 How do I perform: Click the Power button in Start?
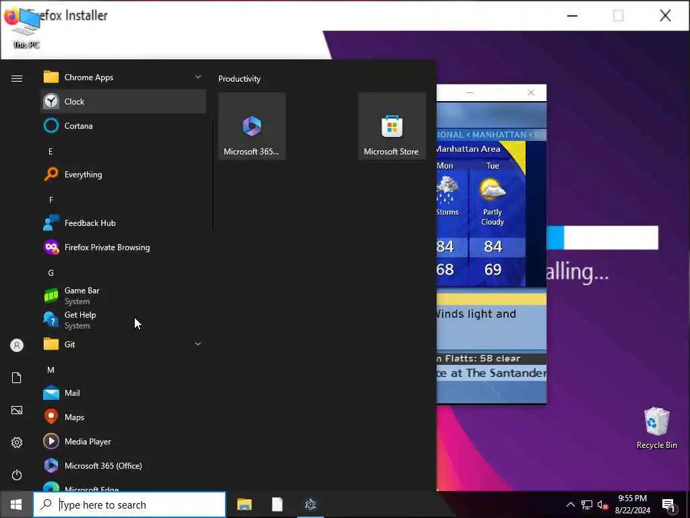[17, 475]
